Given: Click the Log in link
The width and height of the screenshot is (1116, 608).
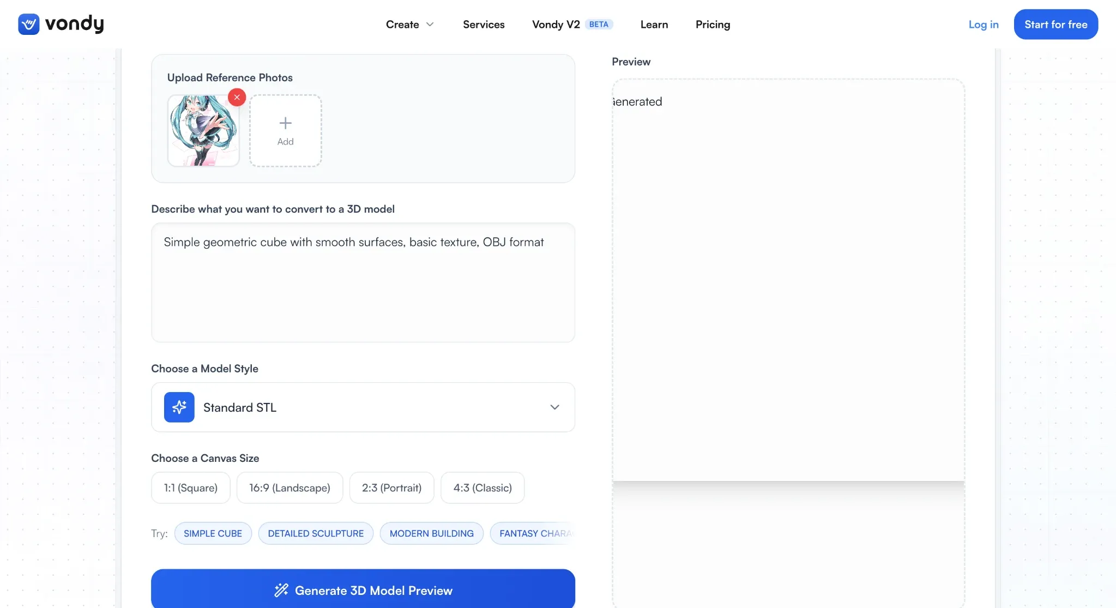Looking at the screenshot, I should [x=983, y=25].
